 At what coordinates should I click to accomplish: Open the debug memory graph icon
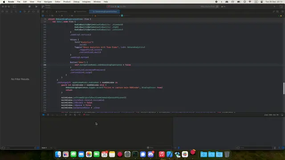tap(70, 115)
